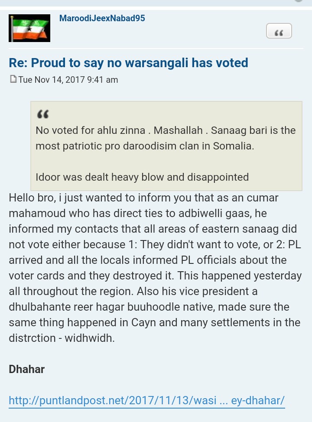Click the line mentioning "Cayn and many settlements"
The width and height of the screenshot is (312, 422).
[x=155, y=323]
